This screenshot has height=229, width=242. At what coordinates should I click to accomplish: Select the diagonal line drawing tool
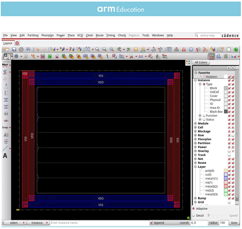(5, 149)
